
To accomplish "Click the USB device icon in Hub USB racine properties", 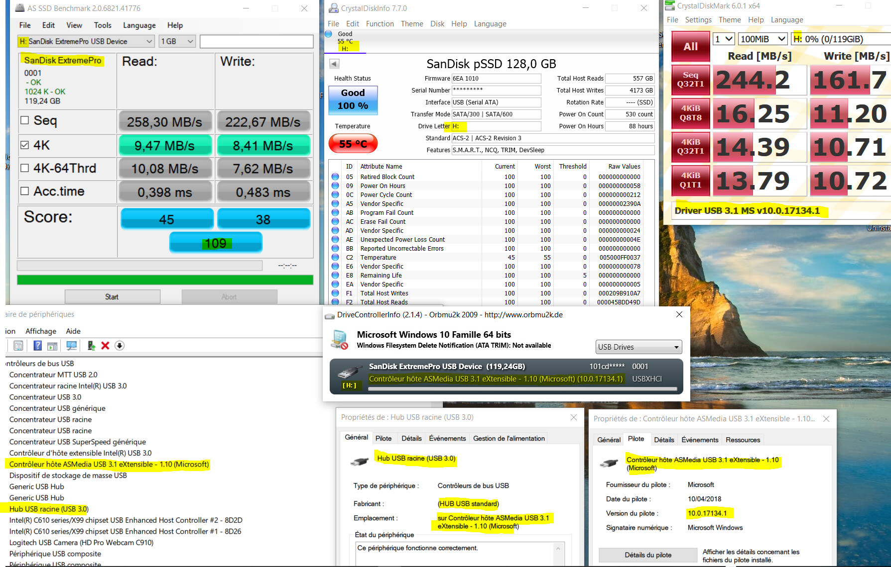I will [x=360, y=462].
